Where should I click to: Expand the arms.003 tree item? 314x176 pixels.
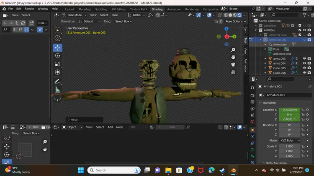(x=265, y=58)
